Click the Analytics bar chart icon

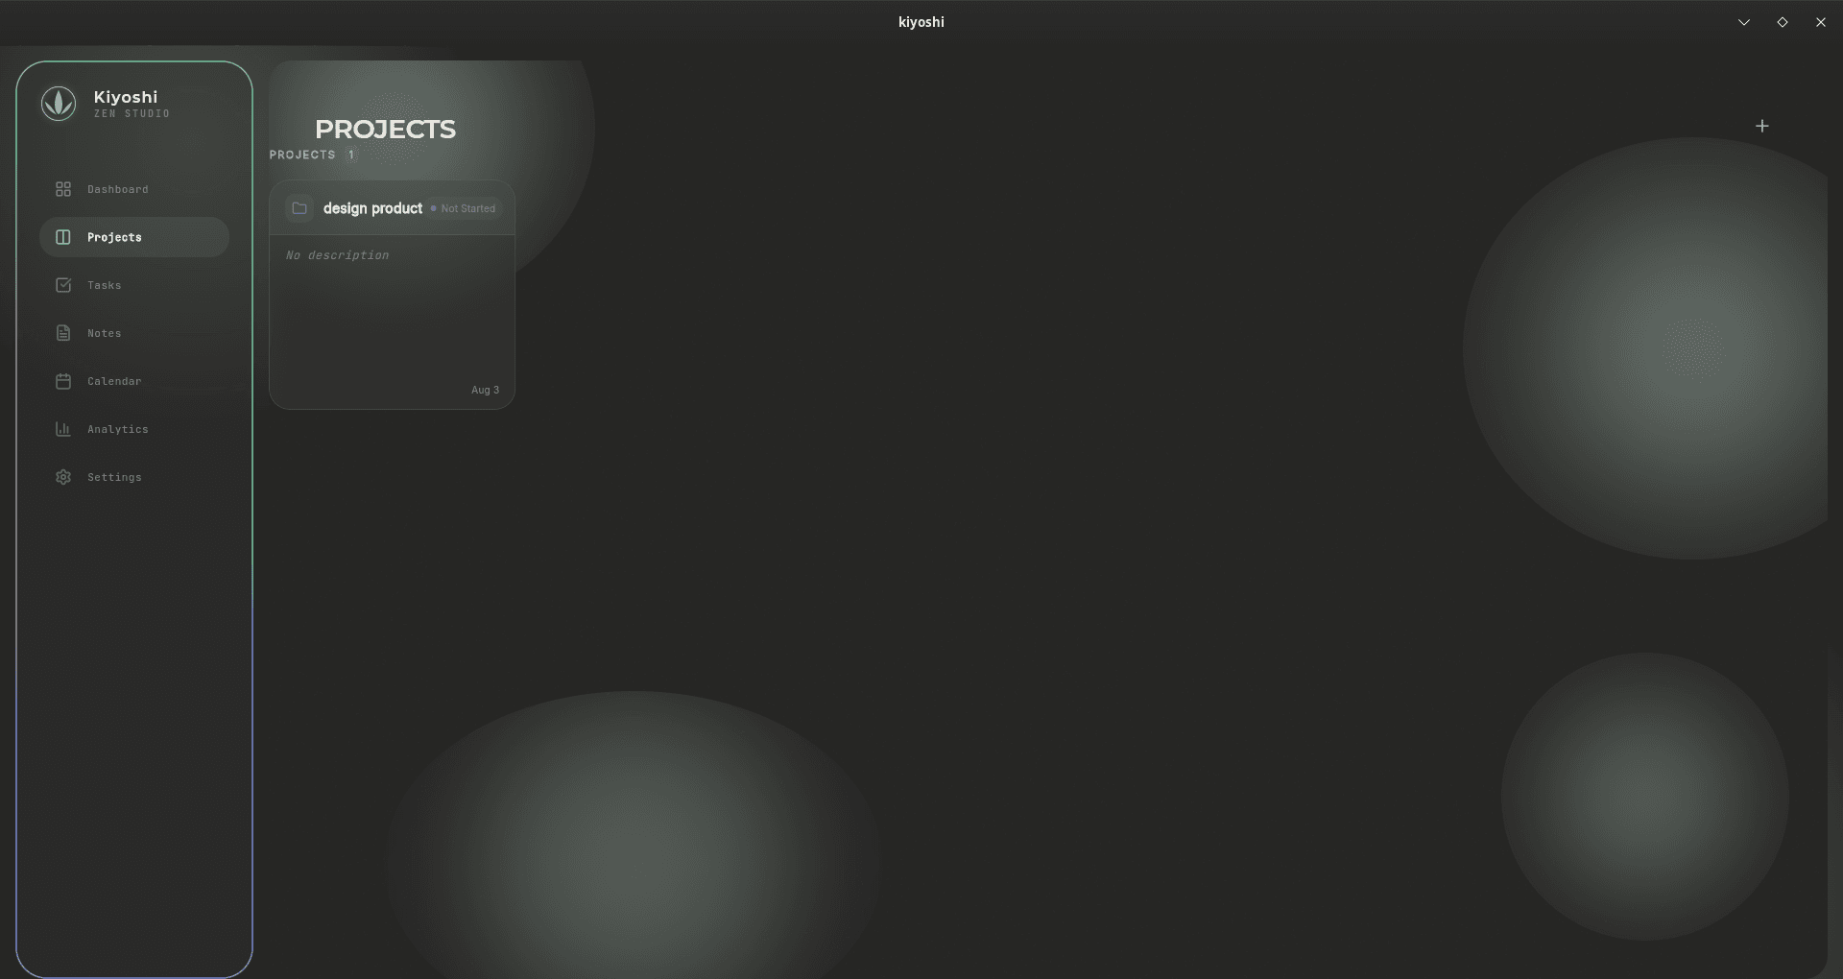(63, 429)
